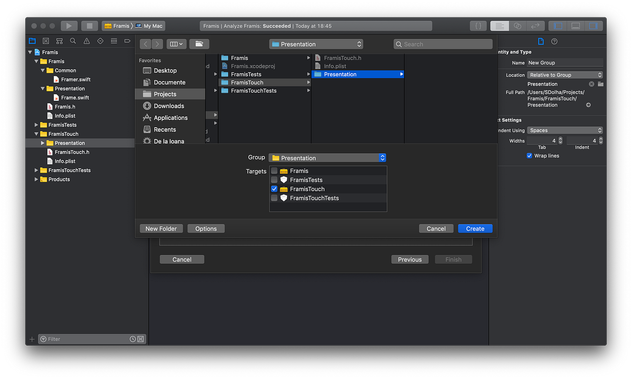
Task: Select the File inspector document icon
Action: [x=540, y=41]
